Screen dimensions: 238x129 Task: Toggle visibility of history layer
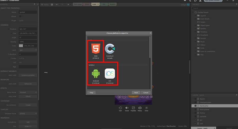pyautogui.click(x=195, y=113)
